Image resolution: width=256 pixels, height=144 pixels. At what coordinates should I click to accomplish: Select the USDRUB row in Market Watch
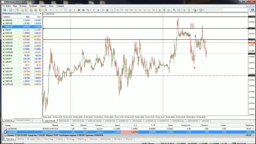tap(22, 56)
